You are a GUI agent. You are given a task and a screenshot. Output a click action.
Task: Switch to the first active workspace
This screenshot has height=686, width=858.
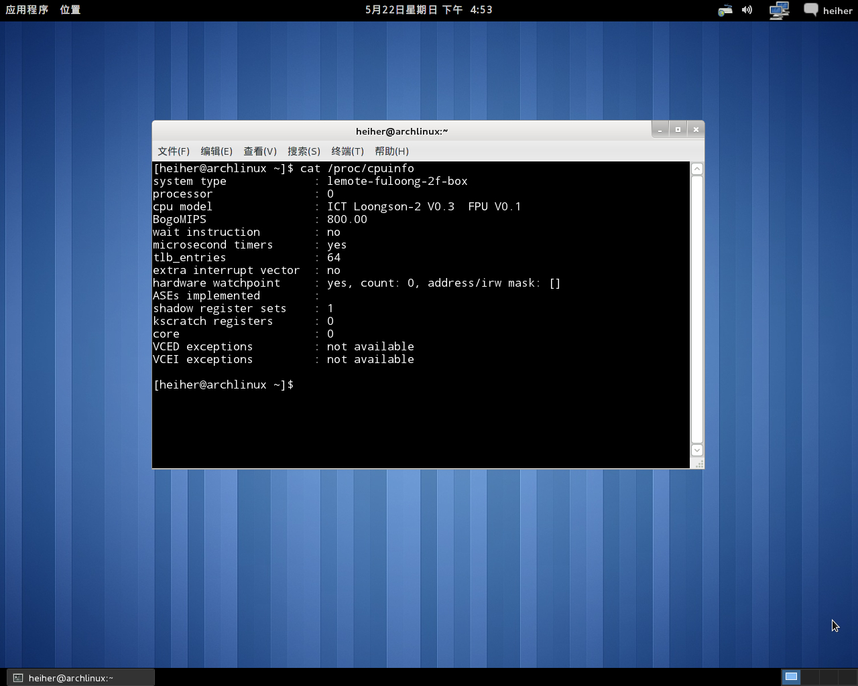[791, 677]
